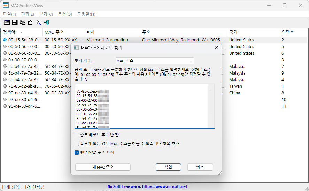Sort by the 주소 column header
The width and height of the screenshot is (309, 191).
(183, 32)
